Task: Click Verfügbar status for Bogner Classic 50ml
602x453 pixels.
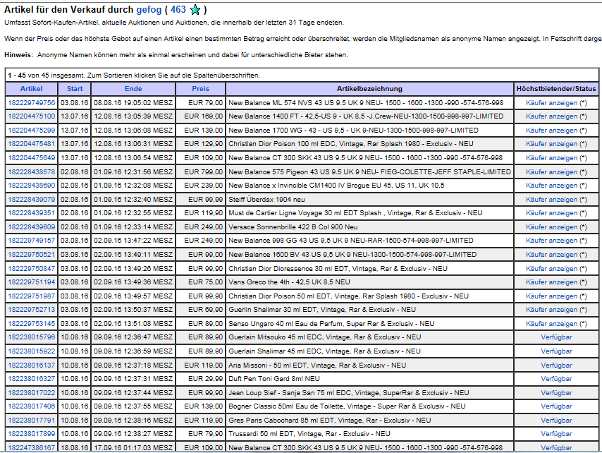Action: coord(556,406)
